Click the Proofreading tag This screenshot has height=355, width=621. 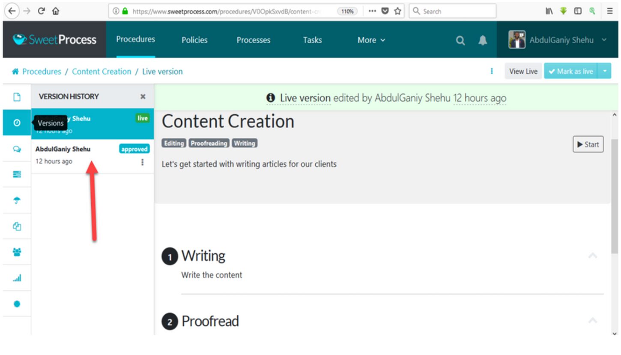209,143
